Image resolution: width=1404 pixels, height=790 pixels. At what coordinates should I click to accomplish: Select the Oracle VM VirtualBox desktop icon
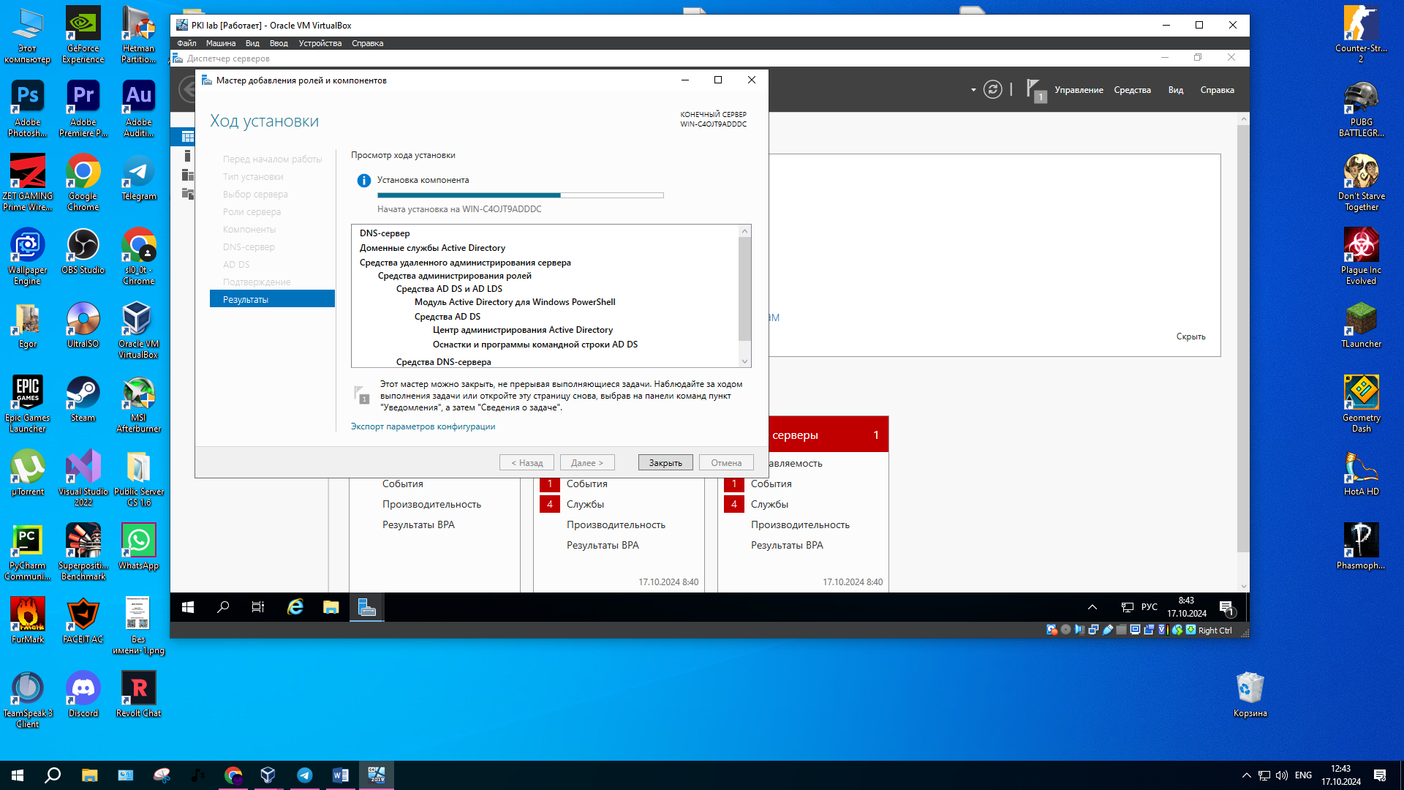point(138,330)
